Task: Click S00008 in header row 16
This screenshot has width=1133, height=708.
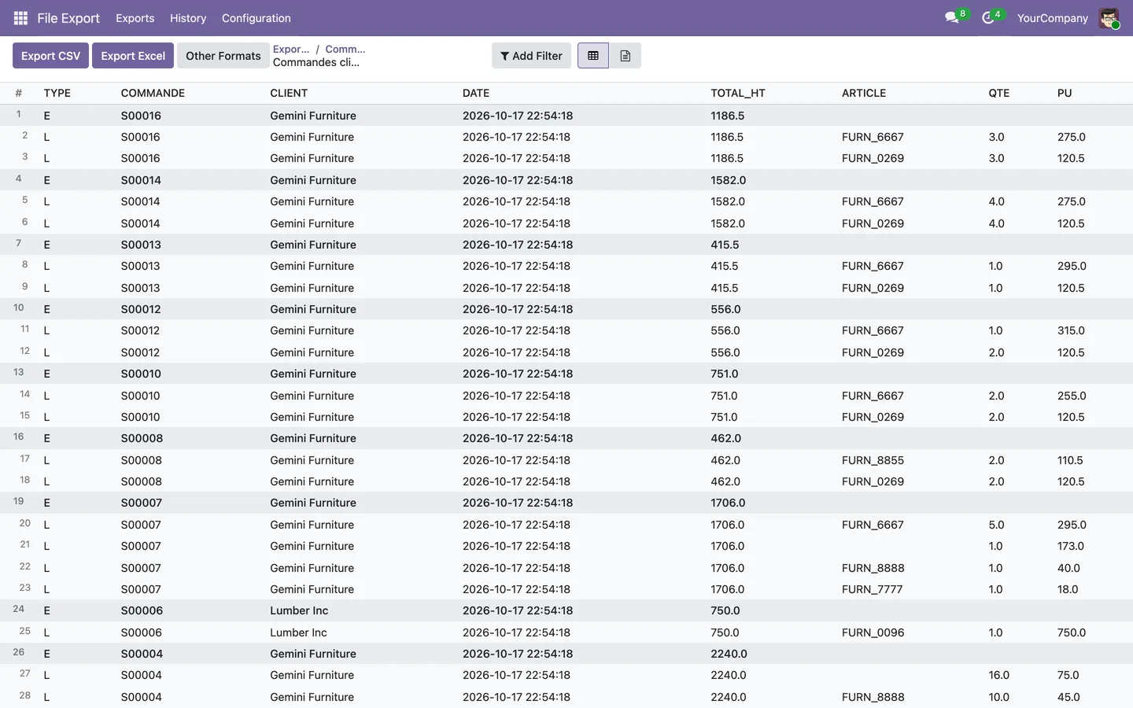Action: click(x=142, y=438)
